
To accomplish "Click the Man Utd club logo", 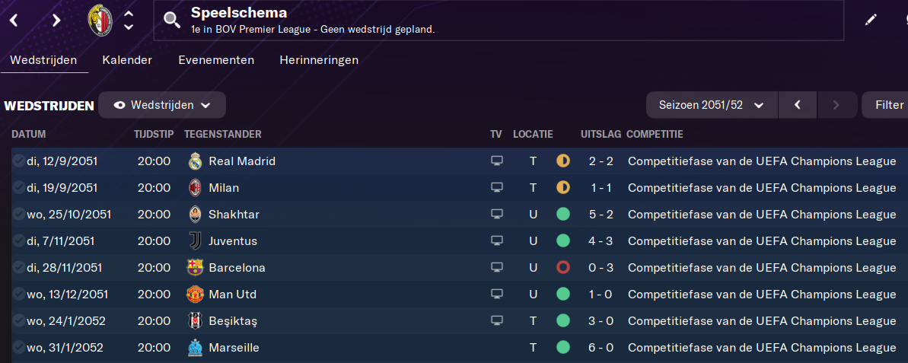I will [195, 295].
